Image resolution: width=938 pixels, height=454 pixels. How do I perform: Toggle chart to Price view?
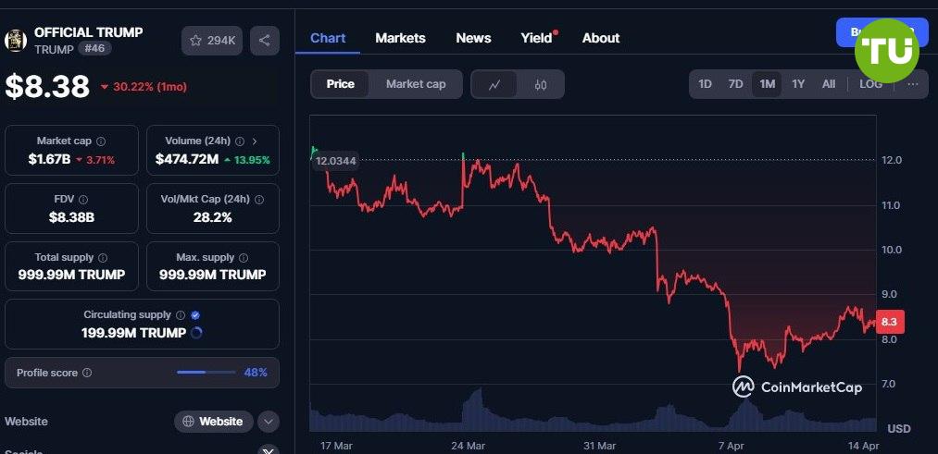[x=341, y=84]
